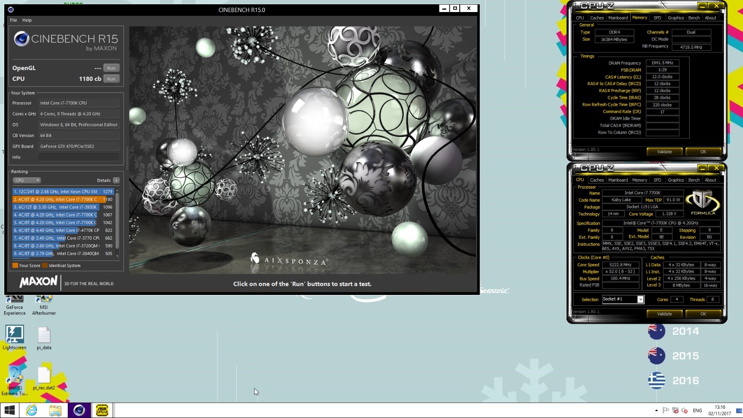The image size is (743, 418).
Task: Click OK in upper CPU-Z Memory window
Action: (703, 151)
